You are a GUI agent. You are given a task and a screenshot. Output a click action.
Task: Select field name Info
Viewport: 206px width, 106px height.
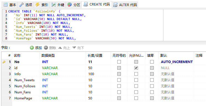pos(17,74)
